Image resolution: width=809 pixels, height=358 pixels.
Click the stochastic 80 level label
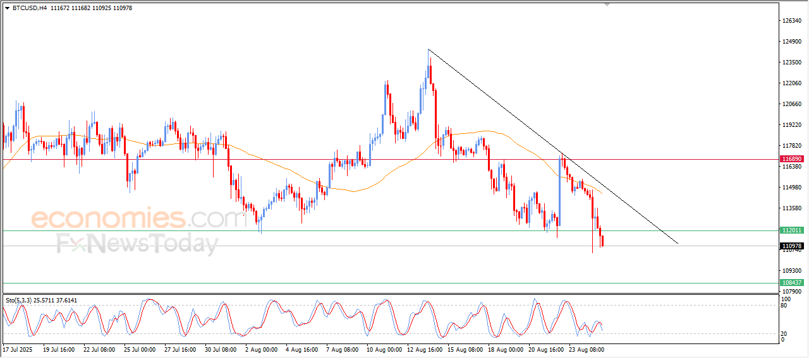click(x=784, y=306)
